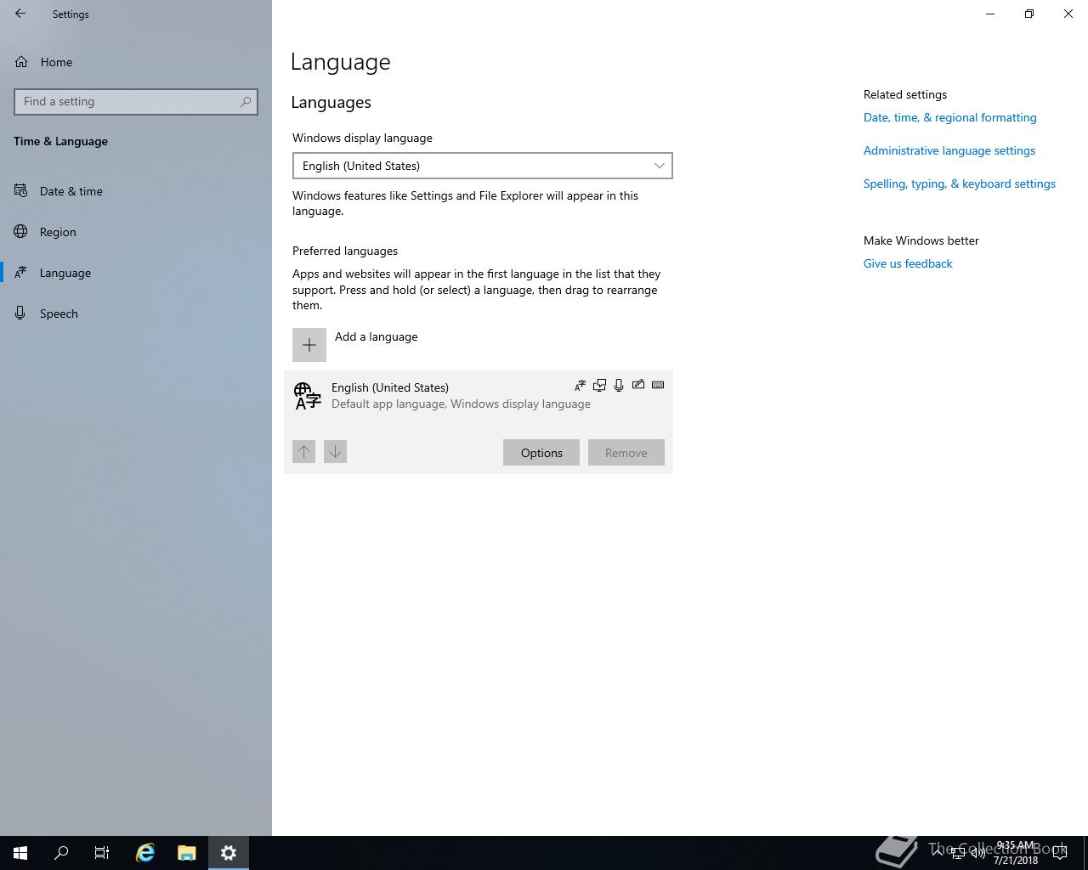This screenshot has height=870, width=1088.
Task: Open taskbar search
Action: click(x=61, y=853)
